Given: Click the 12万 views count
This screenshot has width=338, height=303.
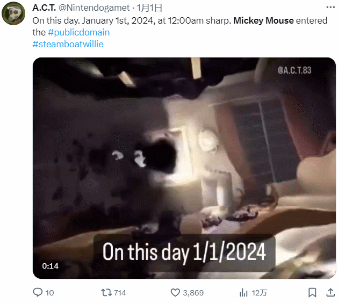Looking at the screenshot, I should tap(260, 293).
